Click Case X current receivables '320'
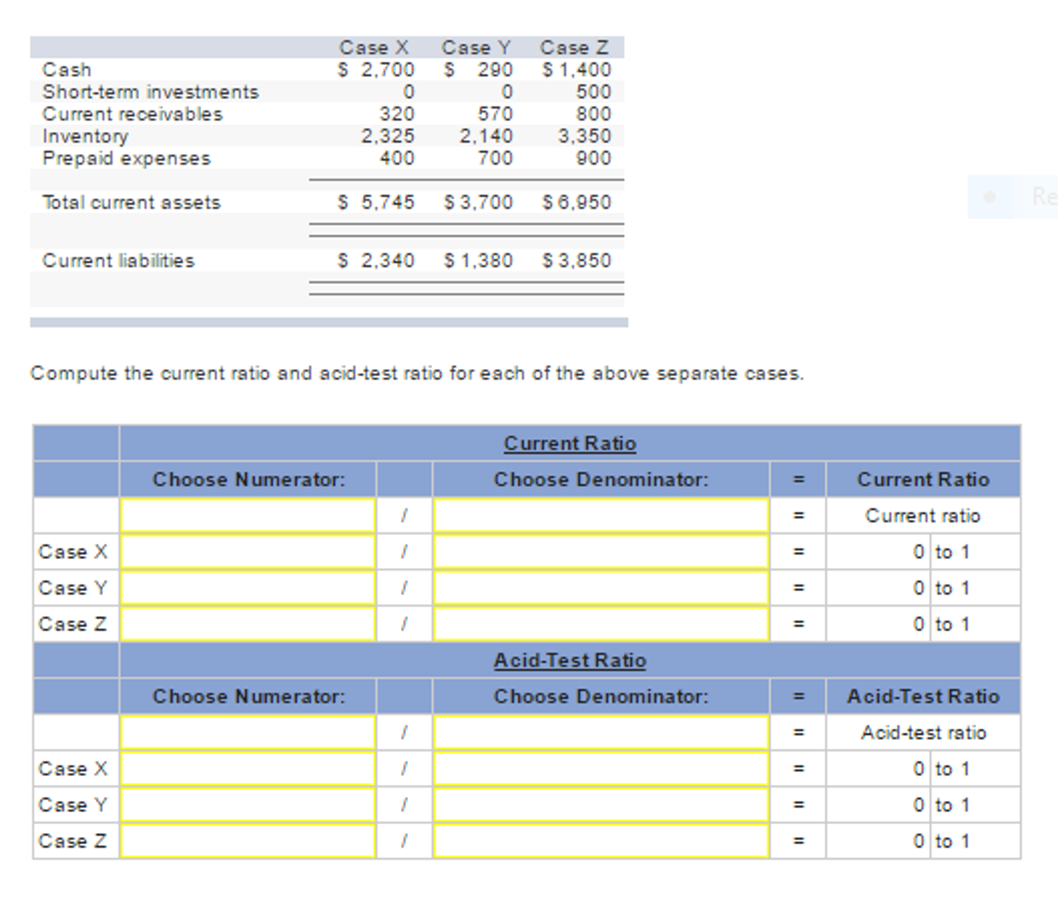This screenshot has height=910, width=1058. (x=397, y=114)
